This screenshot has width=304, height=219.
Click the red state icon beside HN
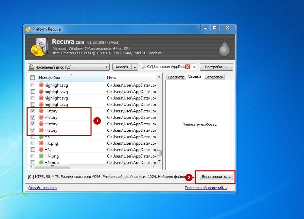[41, 149]
